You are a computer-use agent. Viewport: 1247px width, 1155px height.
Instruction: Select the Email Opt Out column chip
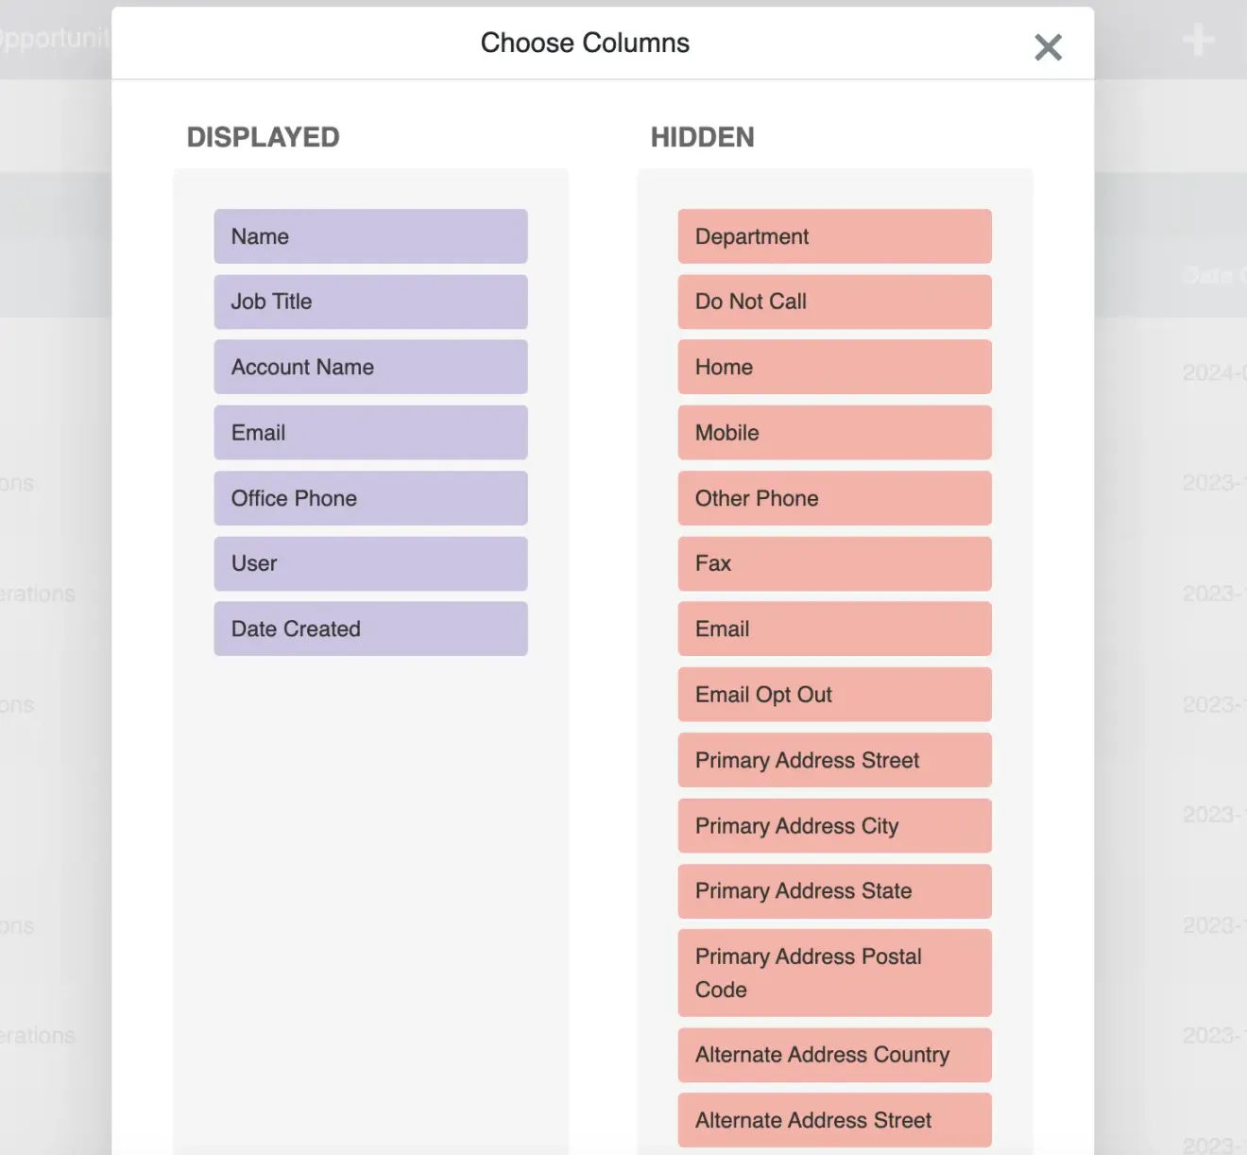click(x=834, y=694)
